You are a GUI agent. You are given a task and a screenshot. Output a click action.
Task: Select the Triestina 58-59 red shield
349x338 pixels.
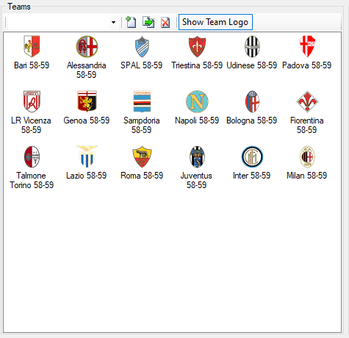[197, 46]
